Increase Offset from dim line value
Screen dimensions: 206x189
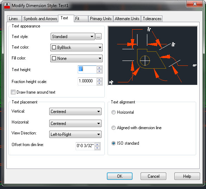coord(97,145)
